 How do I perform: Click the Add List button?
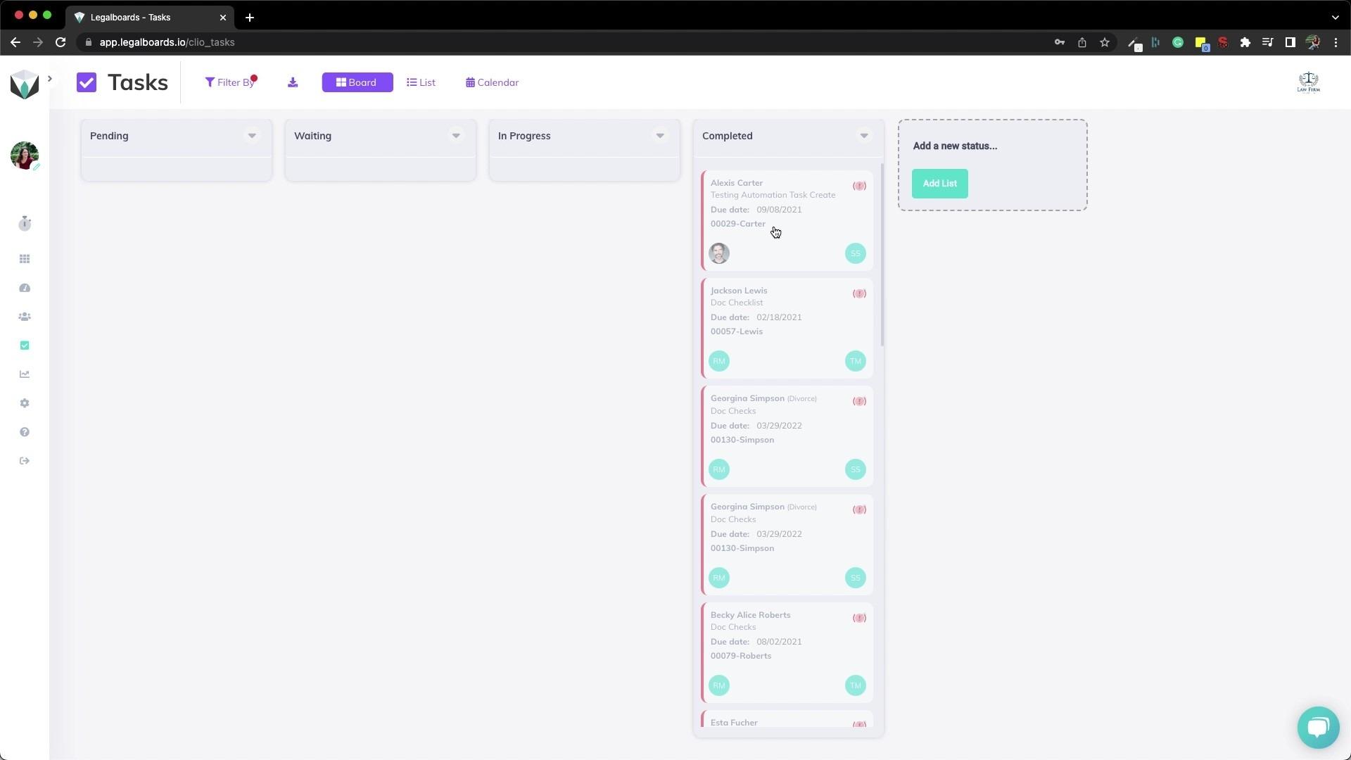click(939, 183)
